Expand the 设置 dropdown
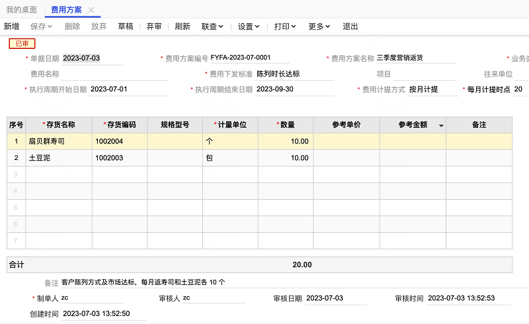This screenshot has height=324, width=529. point(249,26)
